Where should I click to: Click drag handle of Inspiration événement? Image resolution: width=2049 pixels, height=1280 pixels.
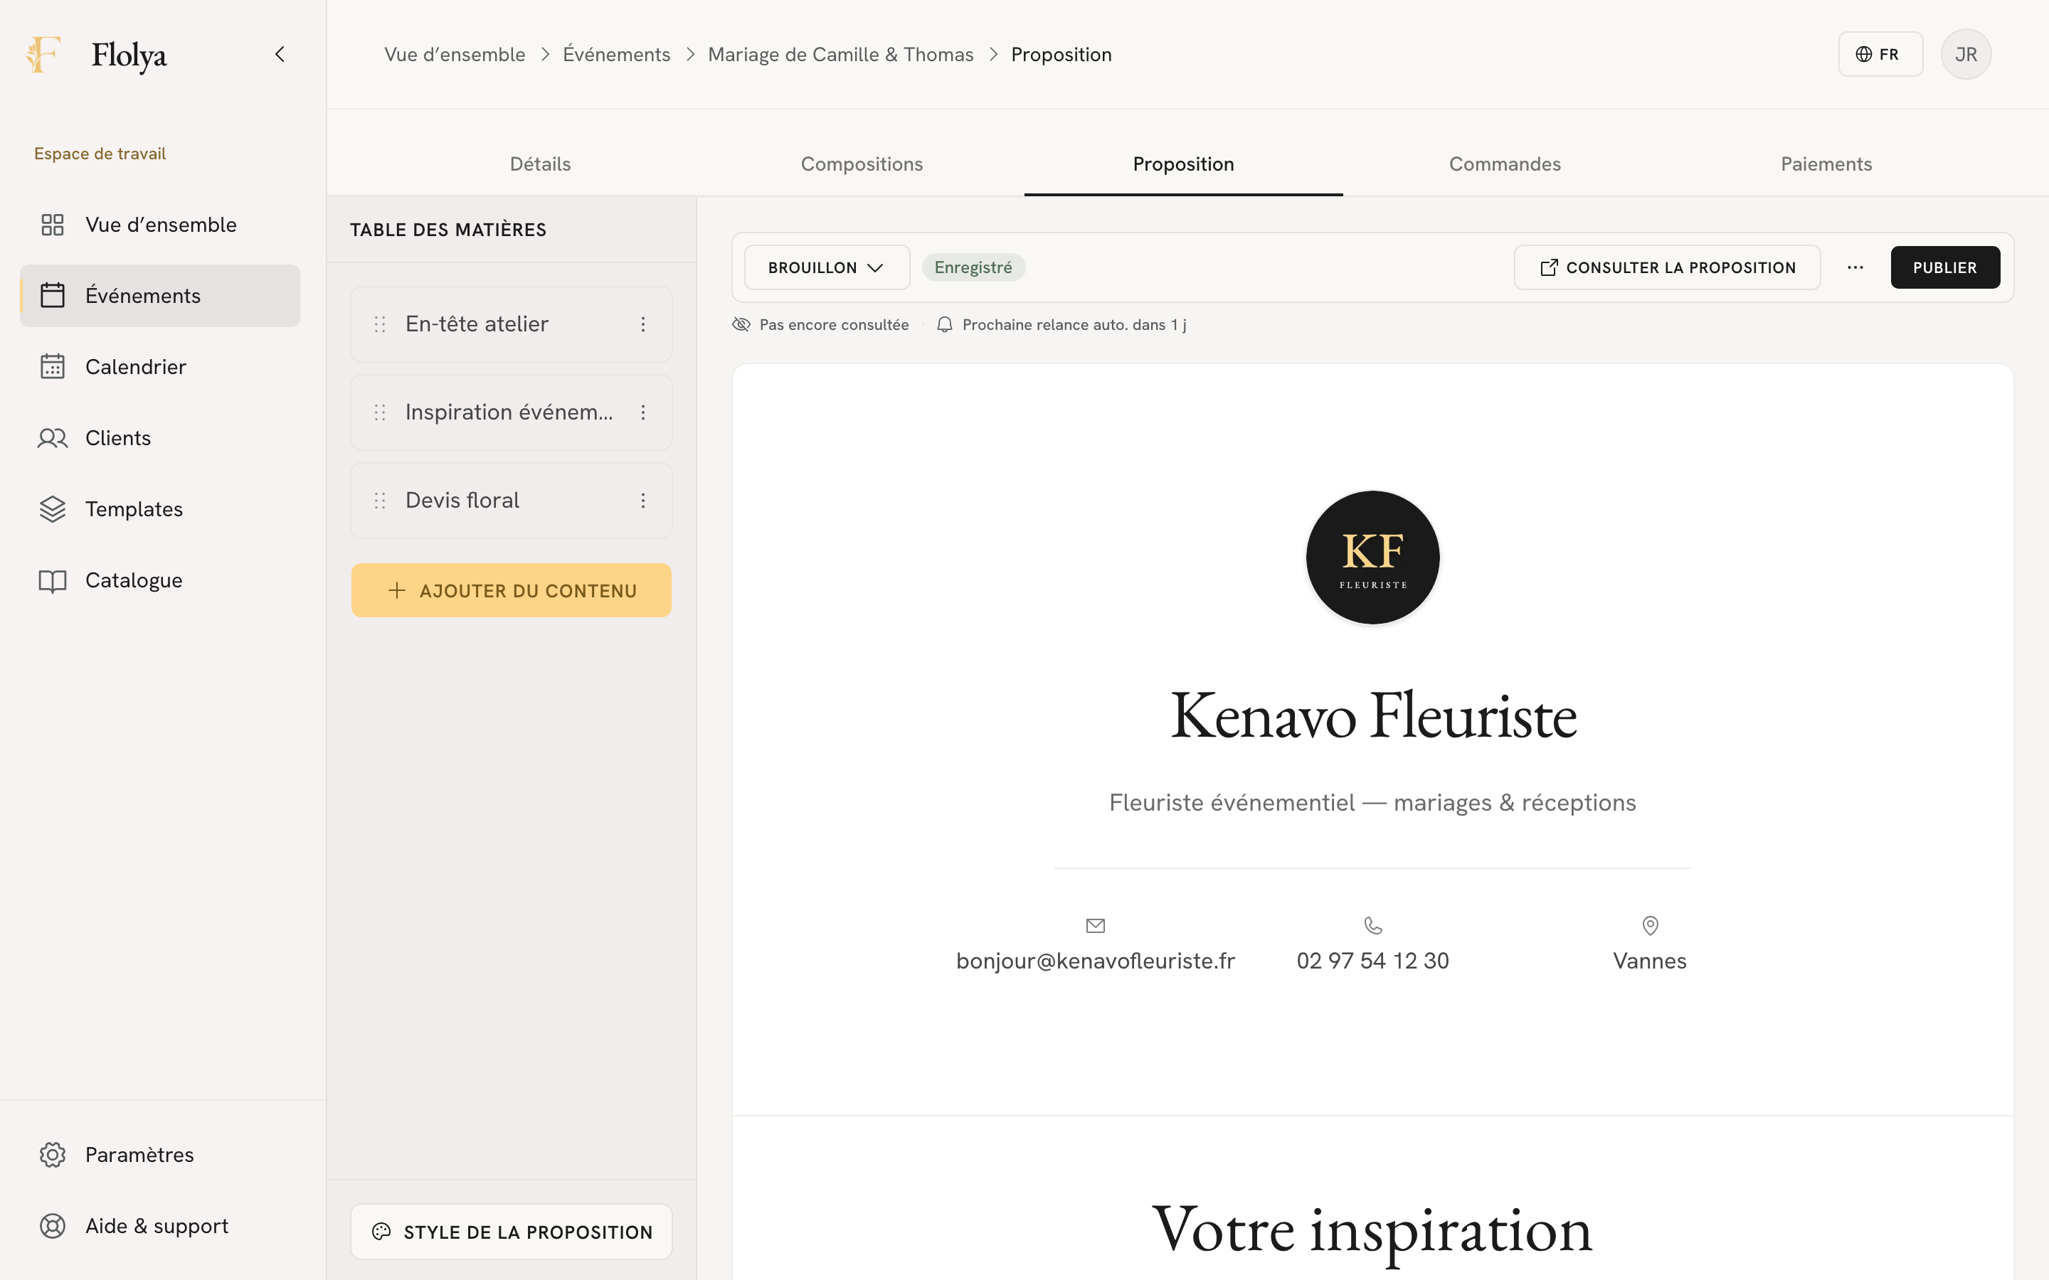tap(380, 412)
